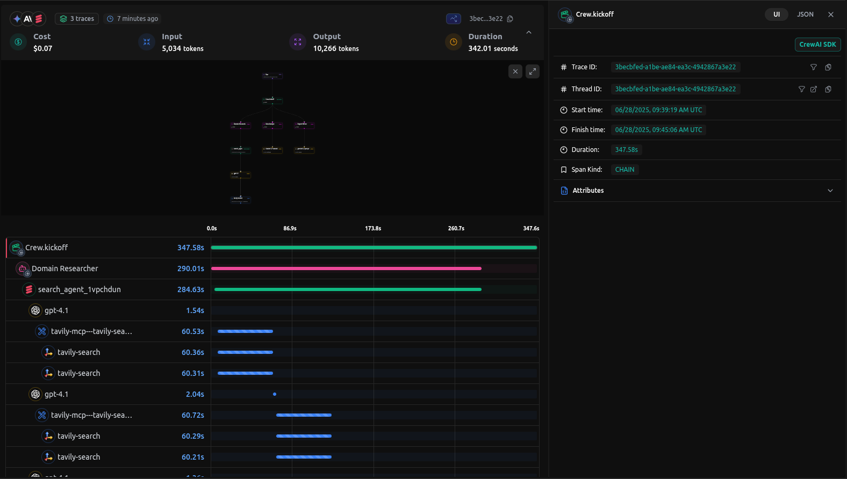Click the graph share icon button

point(454,19)
